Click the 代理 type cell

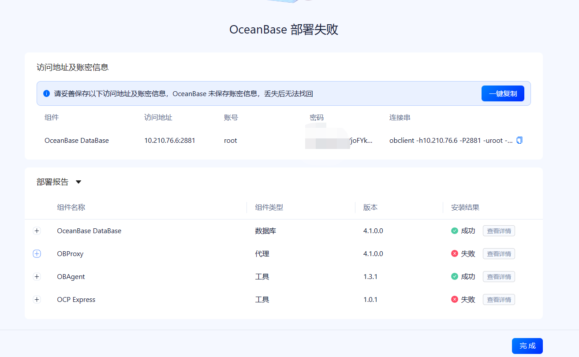262,254
